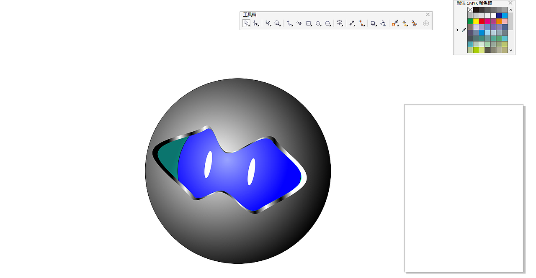
Task: Click the palette vertical scrollbar thumb
Action: [511, 21]
